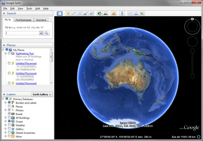The width and height of the screenshot is (203, 141).
Task: Click the My Places globe icon
Action: [x=10, y=50]
